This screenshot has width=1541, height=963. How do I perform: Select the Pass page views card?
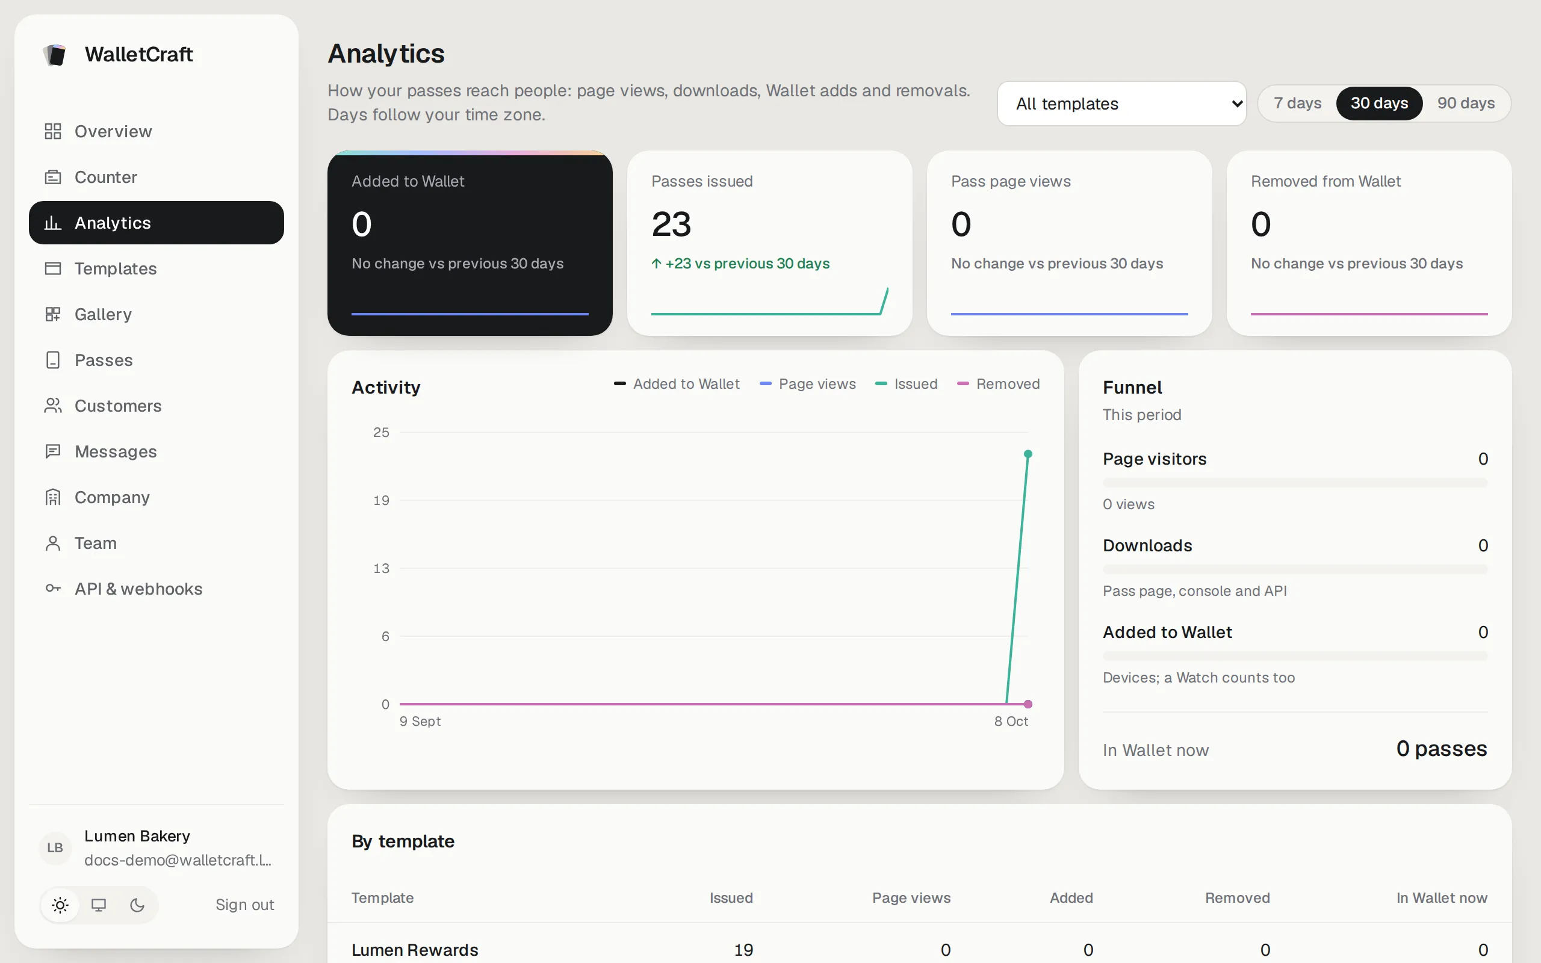tap(1069, 243)
